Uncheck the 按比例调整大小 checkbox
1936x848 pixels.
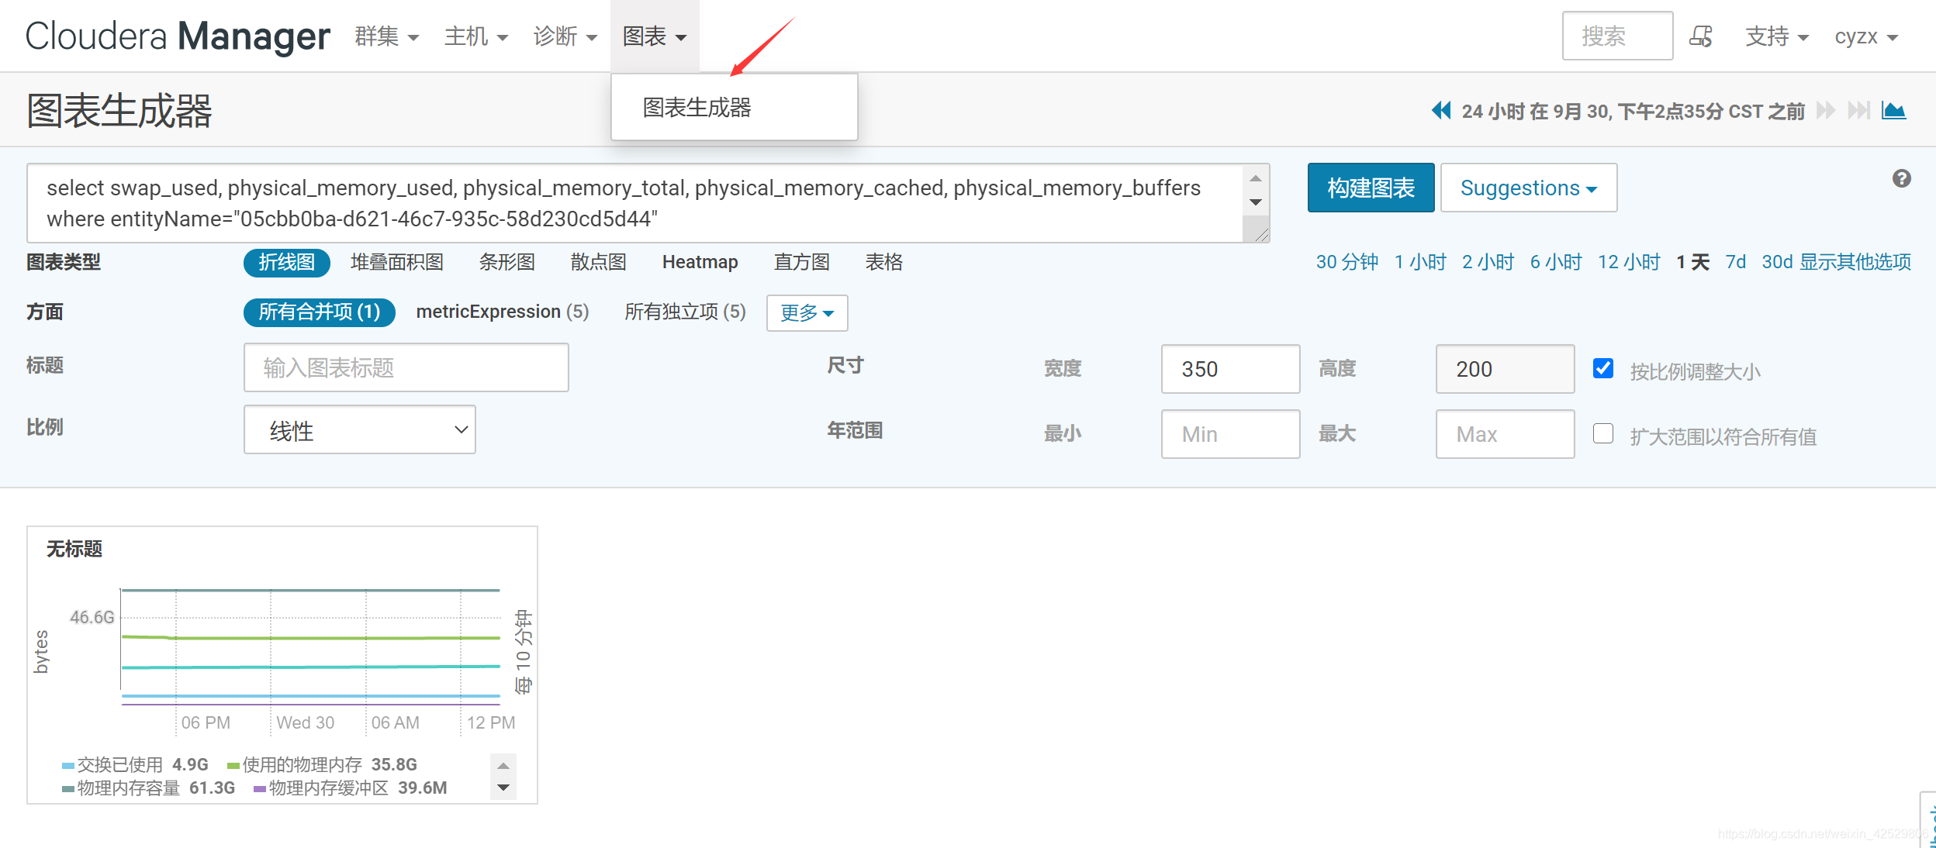pyautogui.click(x=1603, y=369)
